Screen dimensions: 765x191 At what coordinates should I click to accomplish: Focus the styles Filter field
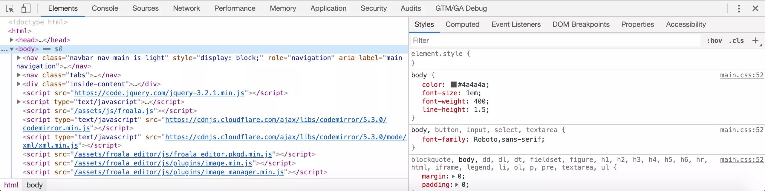555,40
